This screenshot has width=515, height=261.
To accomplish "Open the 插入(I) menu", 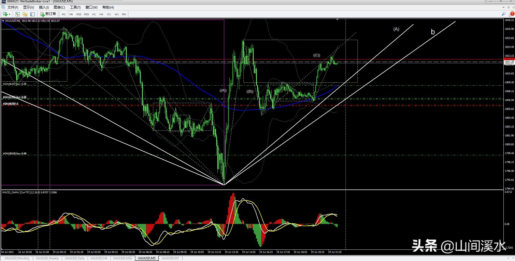I will 44,8.
